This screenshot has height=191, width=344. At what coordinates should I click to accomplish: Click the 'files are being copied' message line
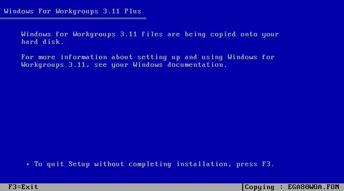click(150, 34)
